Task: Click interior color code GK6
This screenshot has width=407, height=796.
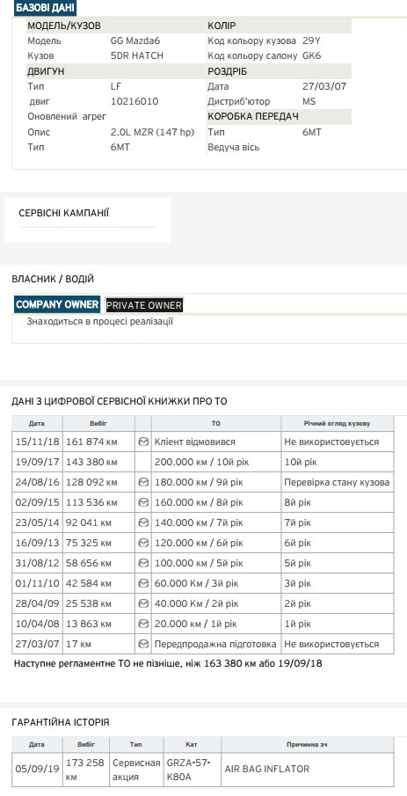Action: pyautogui.click(x=311, y=55)
